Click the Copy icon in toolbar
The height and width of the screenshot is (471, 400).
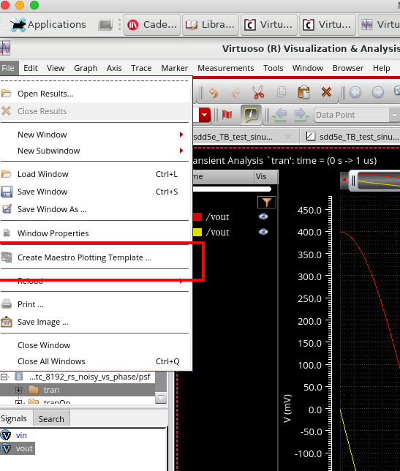click(282, 92)
